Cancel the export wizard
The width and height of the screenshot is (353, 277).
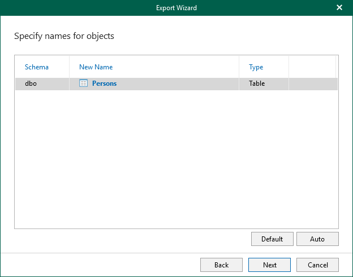[x=317, y=265]
